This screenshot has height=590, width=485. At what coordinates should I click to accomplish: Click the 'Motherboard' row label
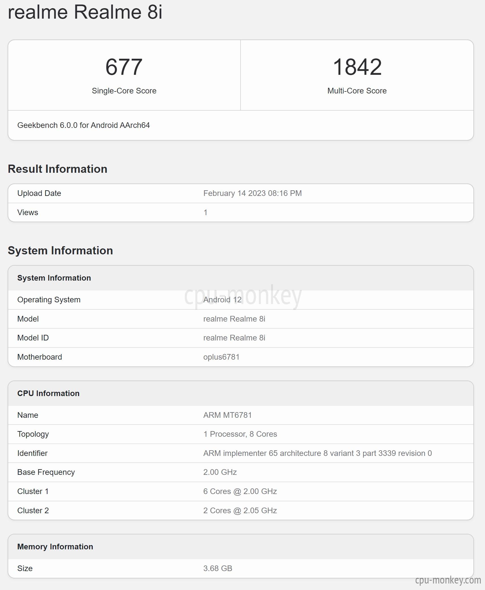40,357
